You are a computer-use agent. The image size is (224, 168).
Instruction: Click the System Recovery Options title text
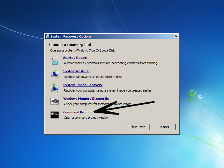pyautogui.click(x=71, y=36)
